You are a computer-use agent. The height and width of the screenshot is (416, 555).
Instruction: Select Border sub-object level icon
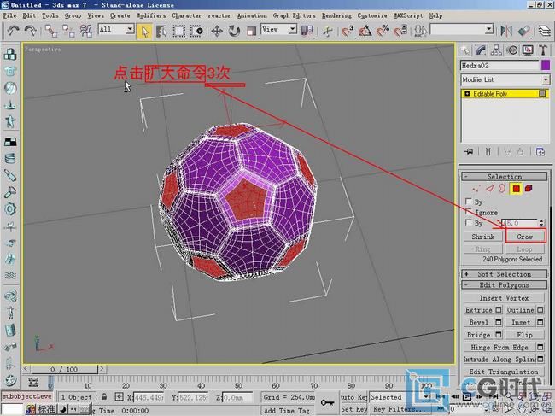[x=503, y=188]
